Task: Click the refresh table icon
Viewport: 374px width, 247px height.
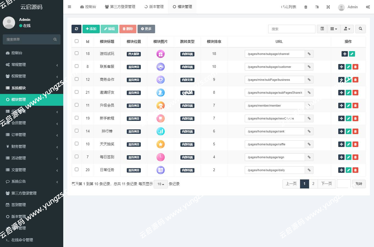Action: 76,29
